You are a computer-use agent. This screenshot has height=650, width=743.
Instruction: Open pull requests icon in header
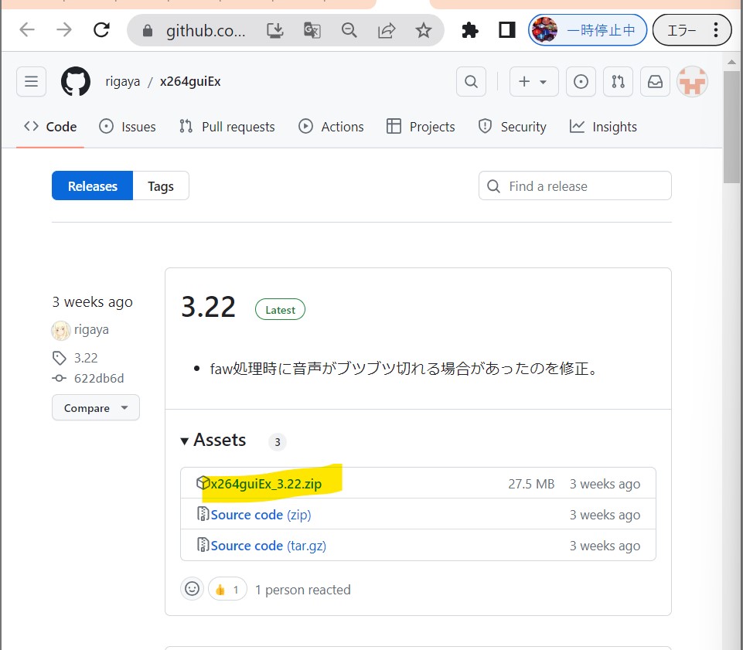pyautogui.click(x=618, y=81)
